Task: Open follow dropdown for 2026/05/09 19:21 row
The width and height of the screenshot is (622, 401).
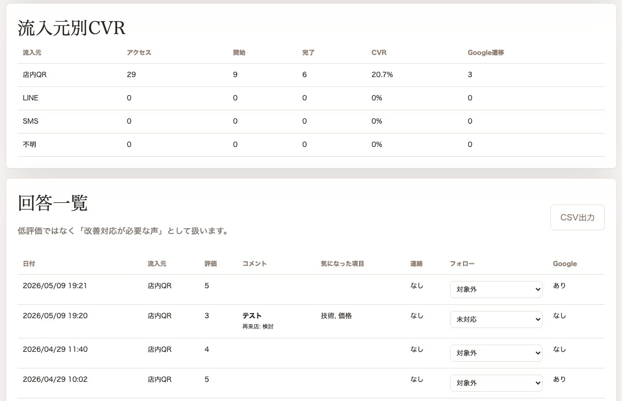Action: (496, 289)
